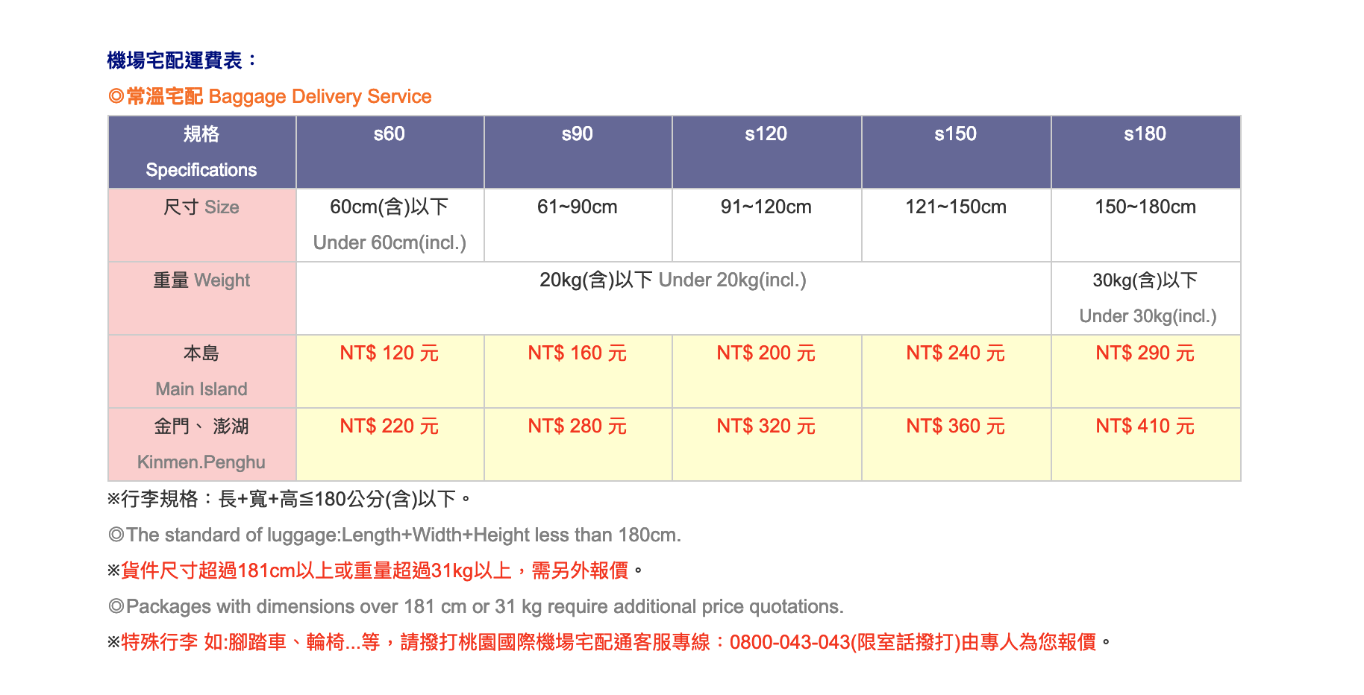Select the s150 header cell
The width and height of the screenshot is (1364, 695).
click(956, 152)
